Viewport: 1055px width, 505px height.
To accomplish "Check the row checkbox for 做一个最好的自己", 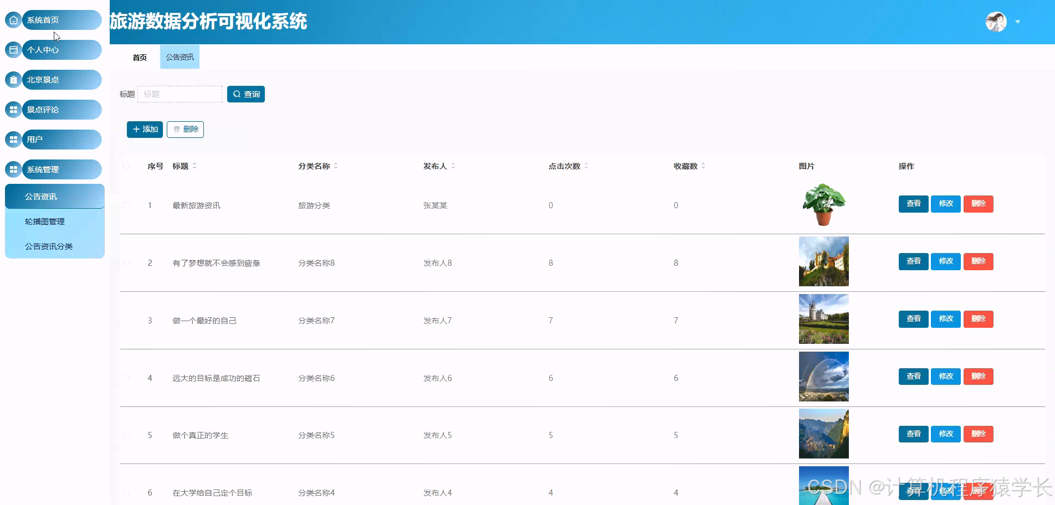I will pos(126,320).
